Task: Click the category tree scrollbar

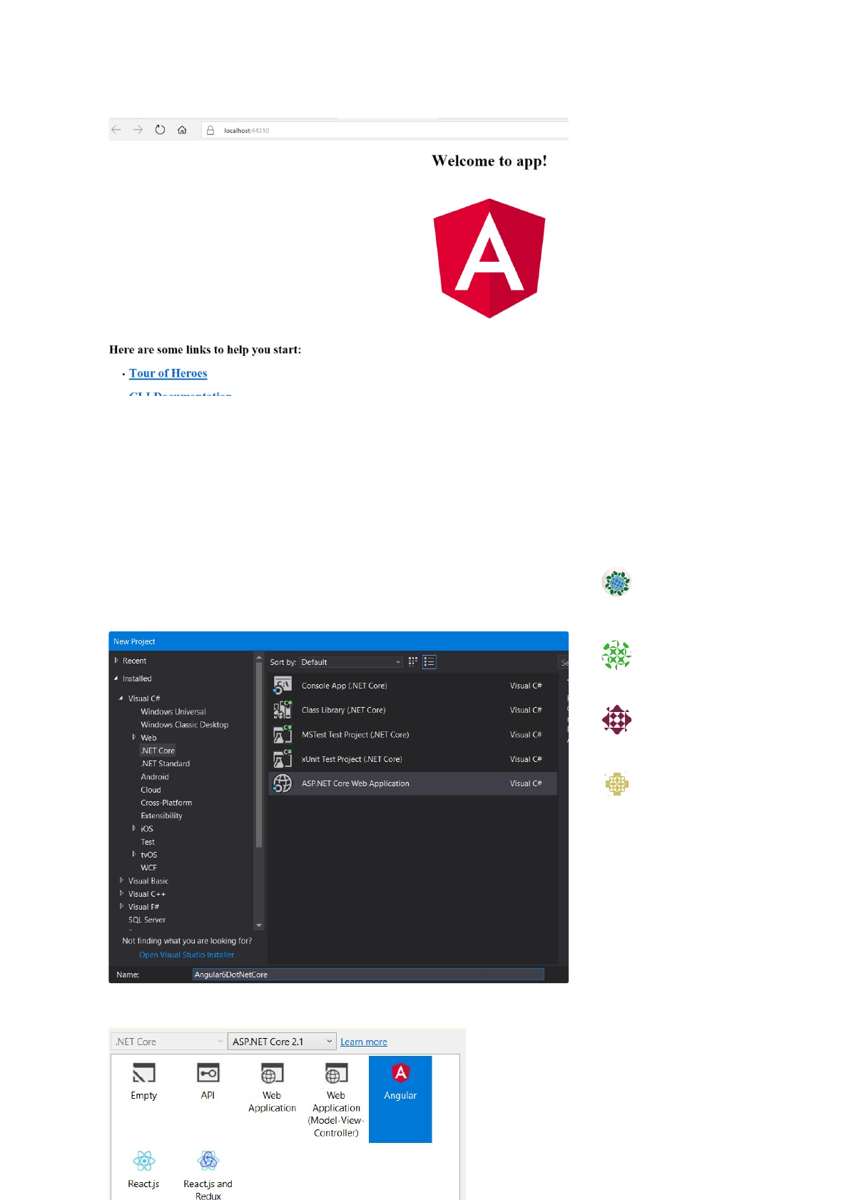Action: coord(259,754)
